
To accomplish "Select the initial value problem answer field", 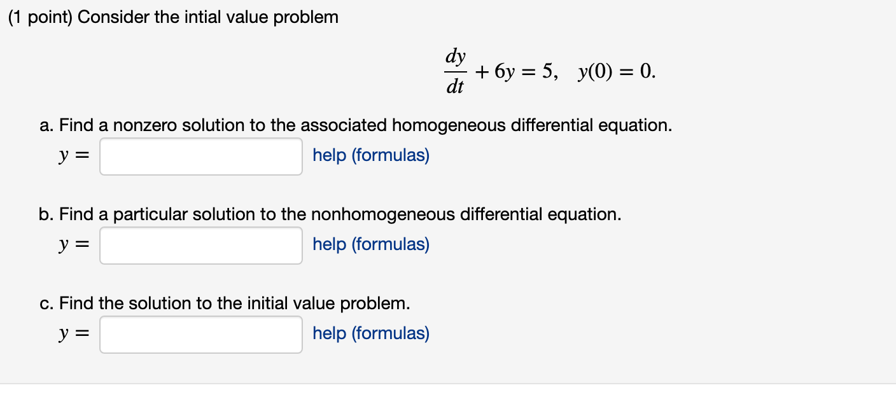I will pos(200,334).
